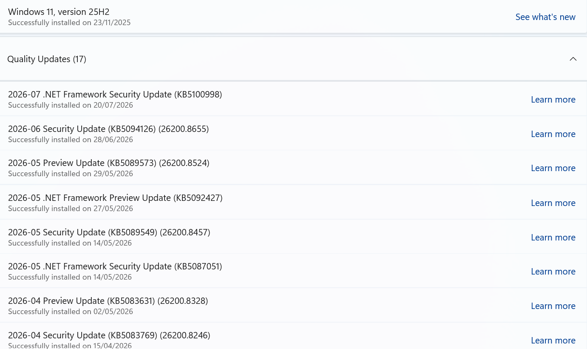587x349 pixels.
Task: Select 2026-05 Preview Update (26200.8524) title
Action: pyautogui.click(x=109, y=163)
